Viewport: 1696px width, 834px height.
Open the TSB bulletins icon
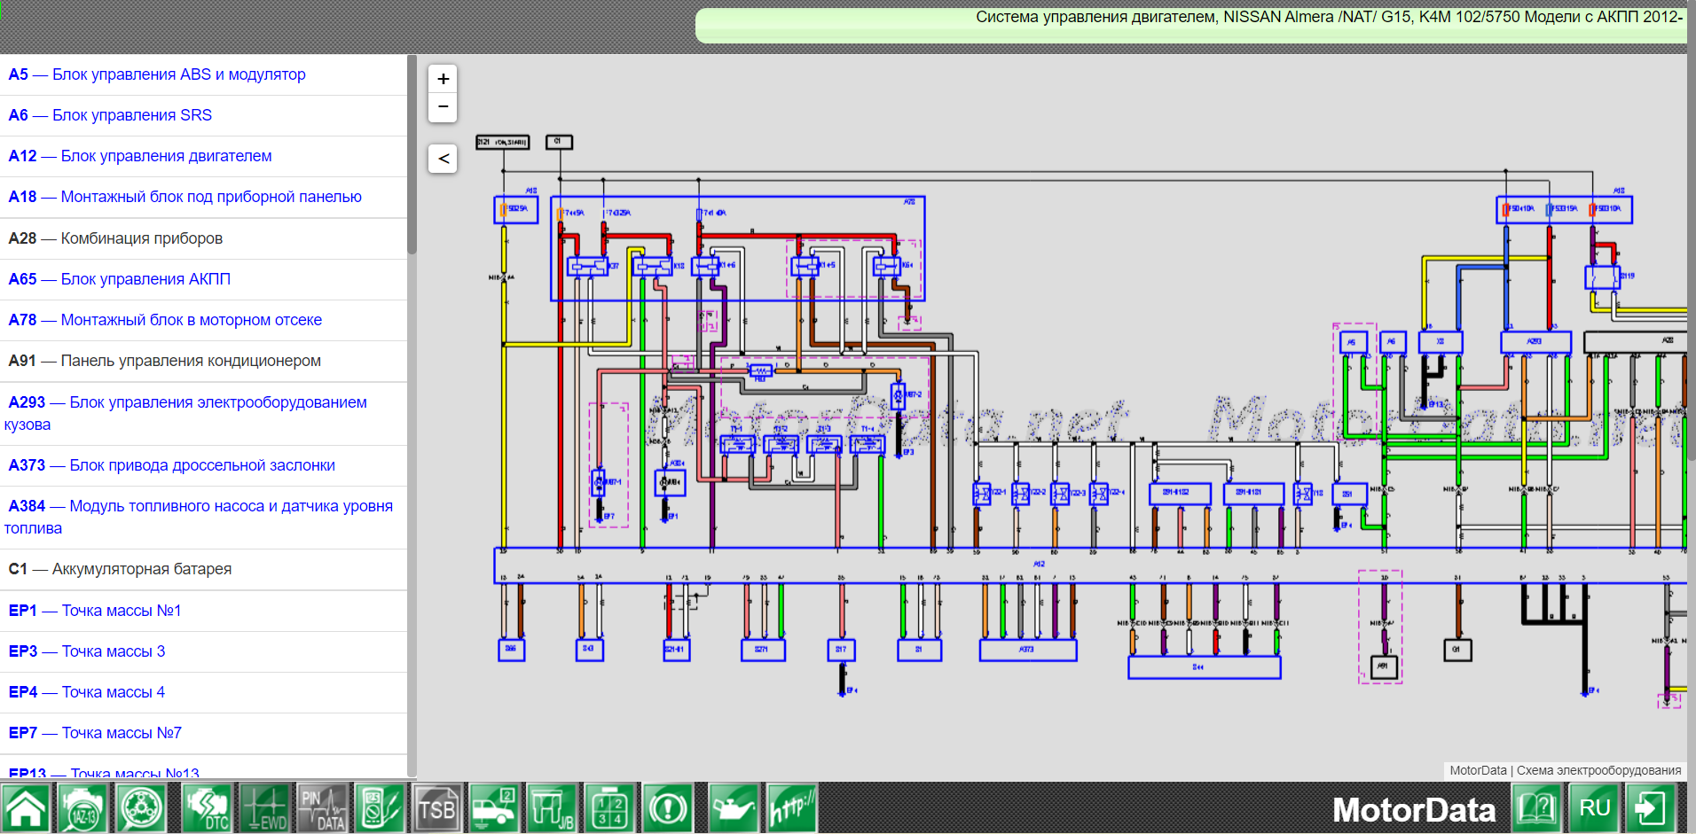click(x=436, y=808)
